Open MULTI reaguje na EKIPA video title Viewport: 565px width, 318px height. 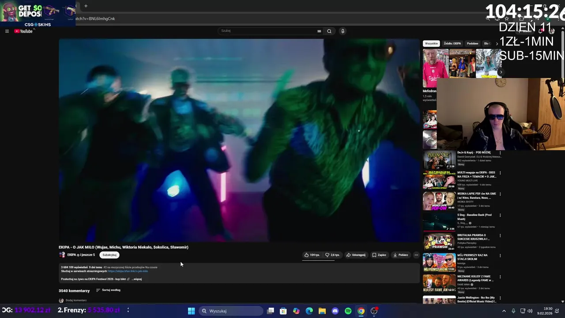pos(477,174)
